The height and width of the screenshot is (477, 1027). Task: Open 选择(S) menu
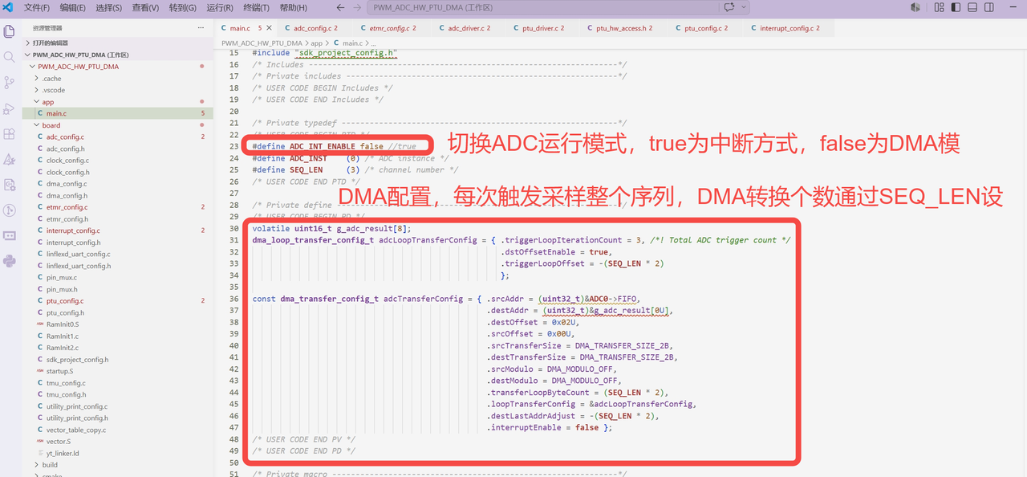[108, 7]
